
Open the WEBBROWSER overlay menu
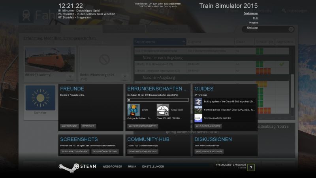pyautogui.click(x=112, y=167)
